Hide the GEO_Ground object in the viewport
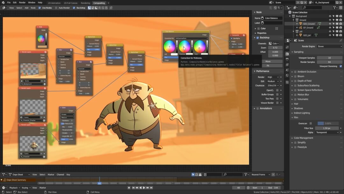The image size is (344, 194). 330,24
